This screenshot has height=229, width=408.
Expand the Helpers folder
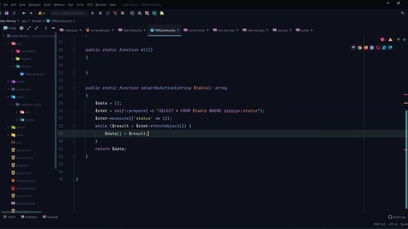(x=13, y=59)
